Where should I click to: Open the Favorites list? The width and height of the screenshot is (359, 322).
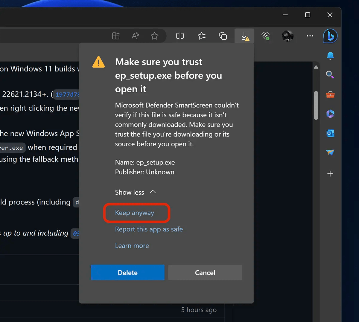click(201, 36)
